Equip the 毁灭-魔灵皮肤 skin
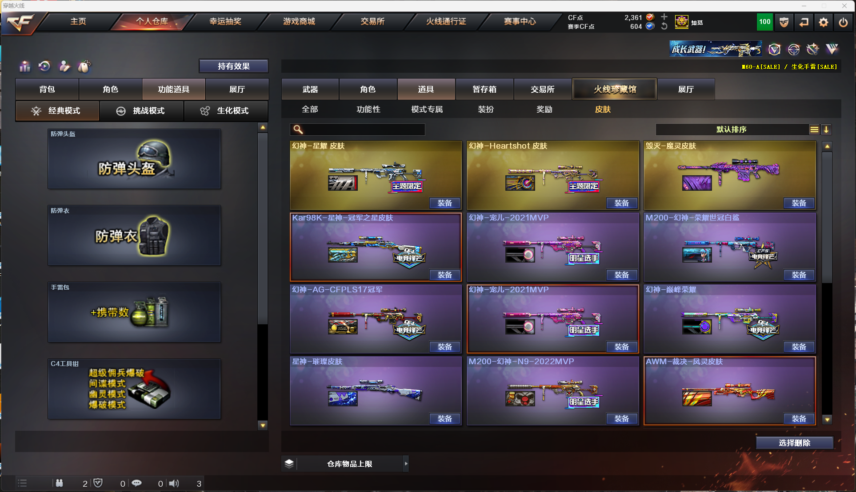Viewport: 856px width, 492px height. (799, 203)
